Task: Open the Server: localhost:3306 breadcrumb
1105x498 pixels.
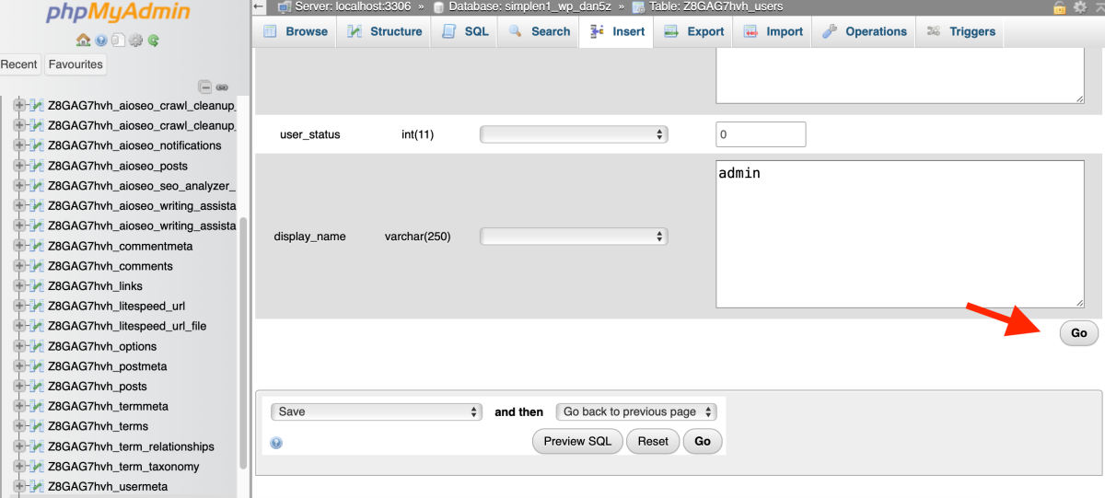Action: coord(352,6)
